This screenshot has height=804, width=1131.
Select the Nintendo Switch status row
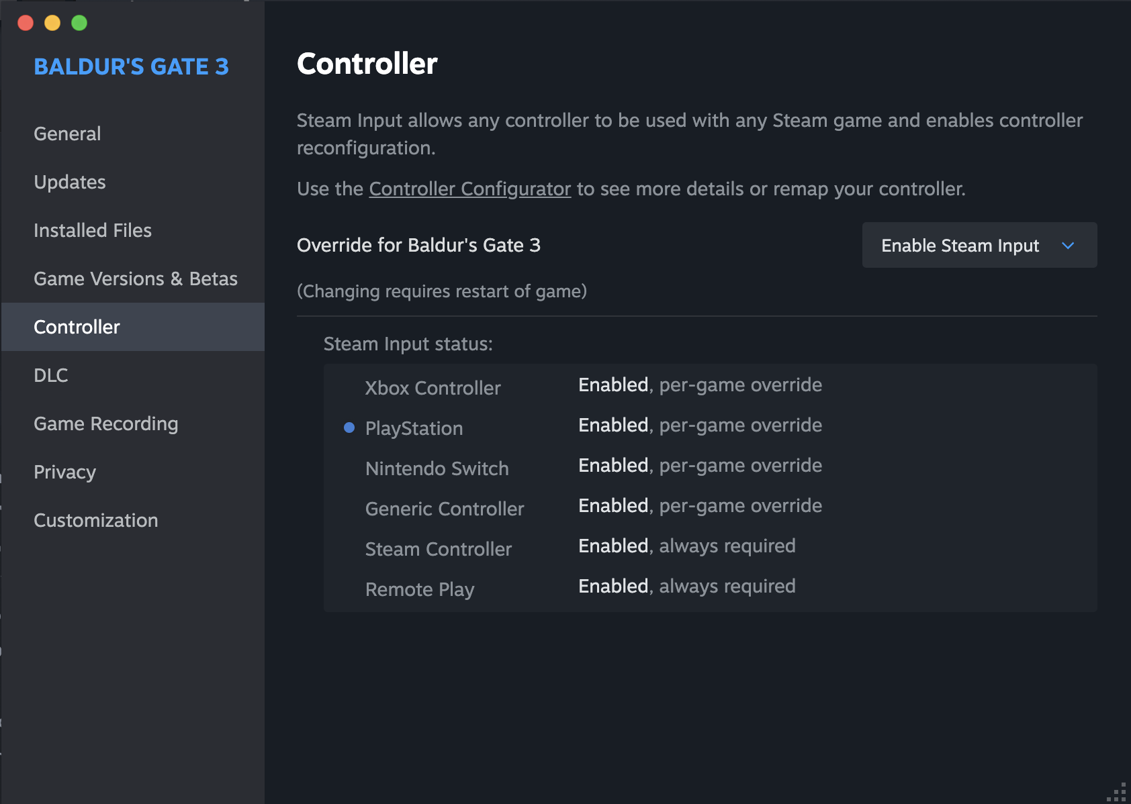tap(437, 468)
